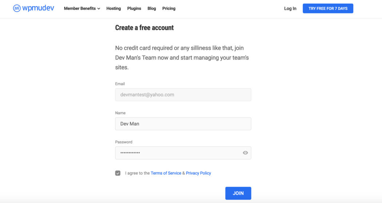This screenshot has height=203, width=382.
Task: Open the Terms of Service link
Action: (166, 173)
